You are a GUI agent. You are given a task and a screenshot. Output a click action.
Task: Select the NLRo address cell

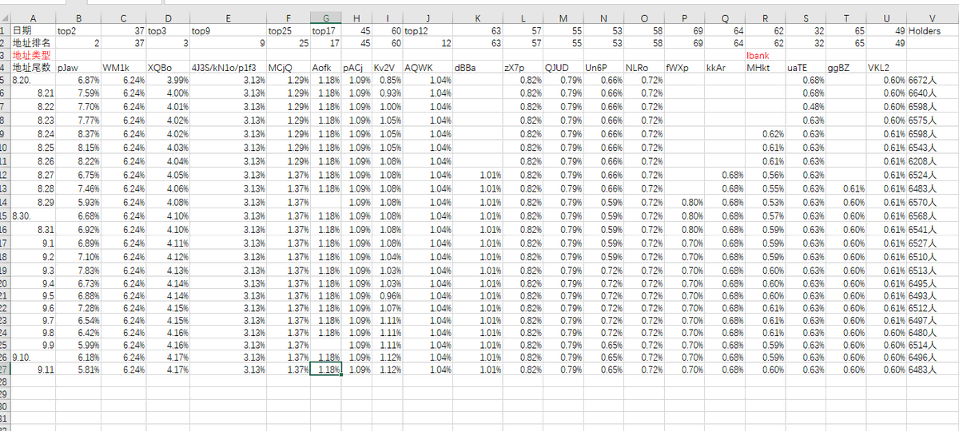(644, 68)
